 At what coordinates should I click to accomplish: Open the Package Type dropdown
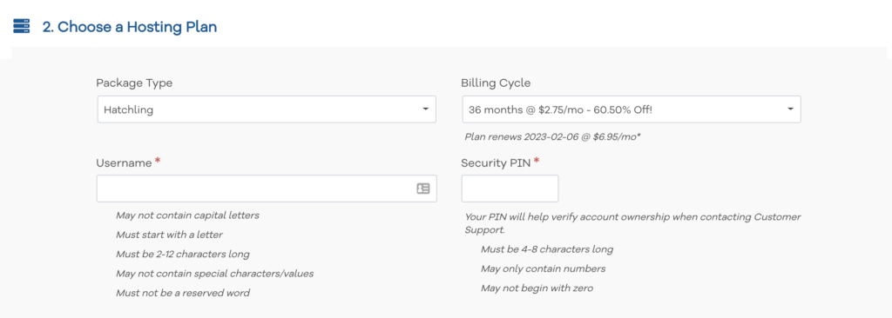click(267, 109)
